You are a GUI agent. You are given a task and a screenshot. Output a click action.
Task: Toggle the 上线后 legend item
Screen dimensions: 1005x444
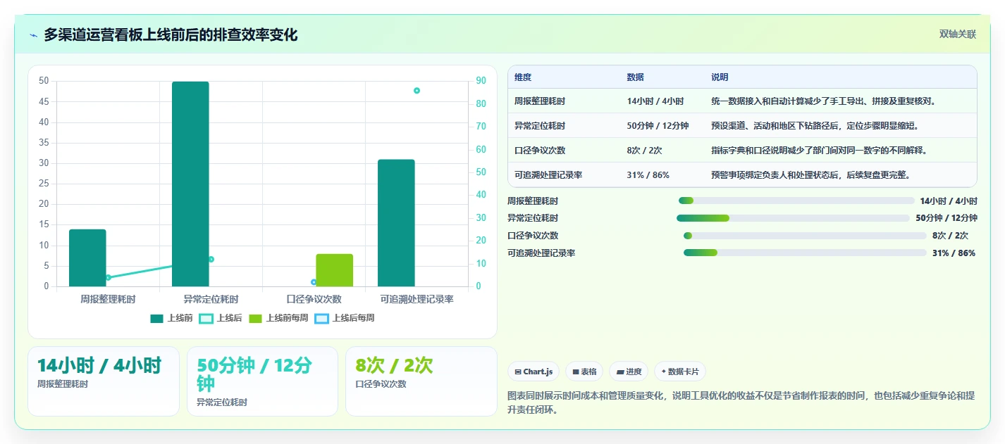pos(221,318)
